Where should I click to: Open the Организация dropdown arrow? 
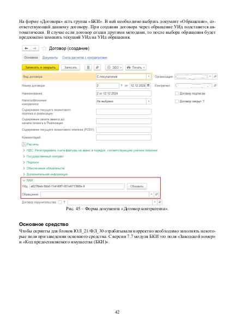tap(210, 76)
